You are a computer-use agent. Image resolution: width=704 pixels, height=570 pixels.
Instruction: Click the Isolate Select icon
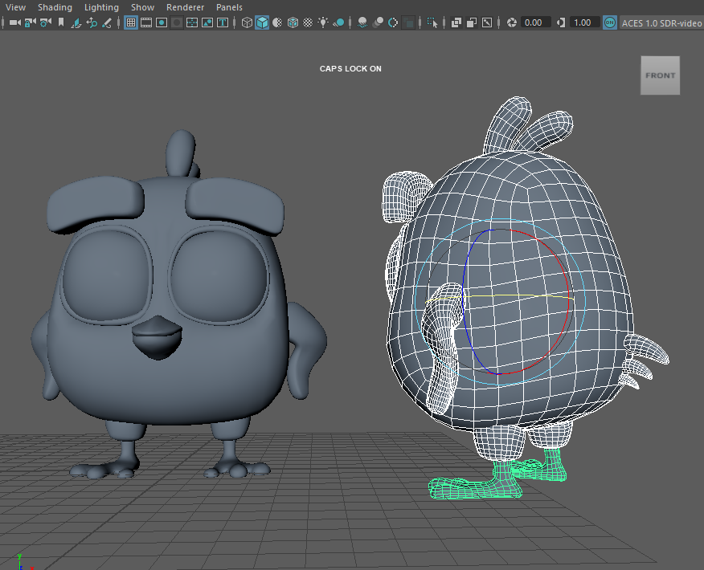click(x=432, y=22)
